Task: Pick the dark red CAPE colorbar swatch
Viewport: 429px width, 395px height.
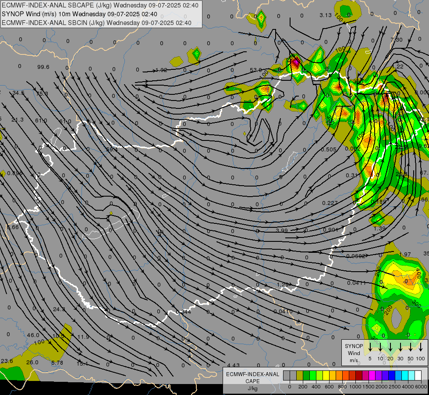Action: [359, 375]
